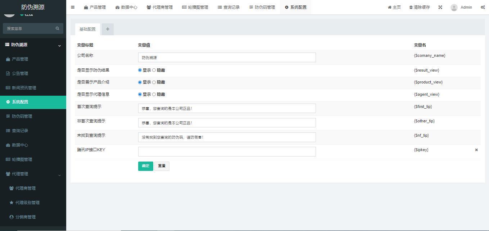Select 系统配置 tab in top navigation

(x=296, y=7)
